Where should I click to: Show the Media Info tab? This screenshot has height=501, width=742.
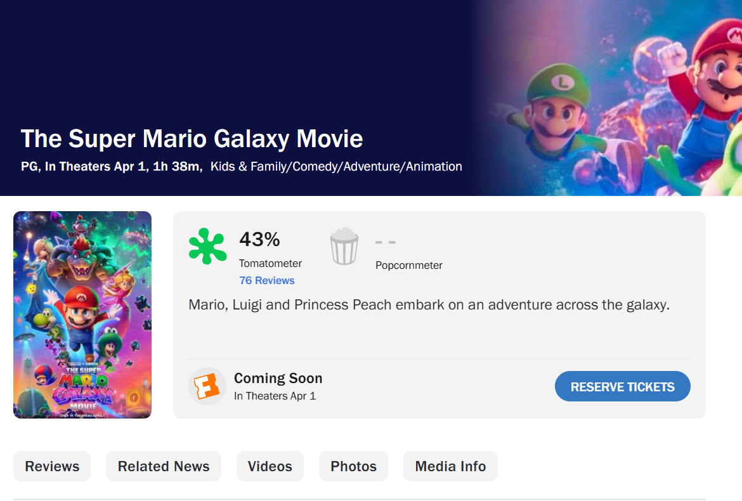450,466
